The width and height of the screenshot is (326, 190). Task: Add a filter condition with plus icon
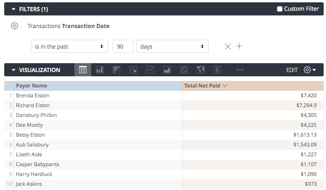coord(239,46)
